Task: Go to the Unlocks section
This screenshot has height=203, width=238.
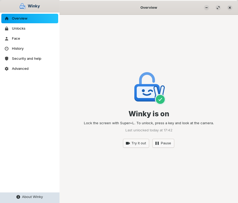Action: coord(30,29)
